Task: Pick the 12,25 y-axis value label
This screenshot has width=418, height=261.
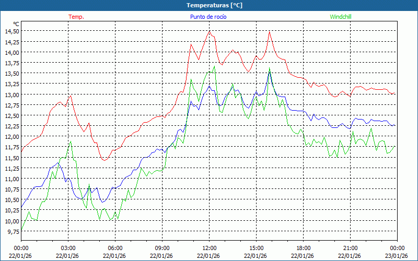Action: coord(11,126)
